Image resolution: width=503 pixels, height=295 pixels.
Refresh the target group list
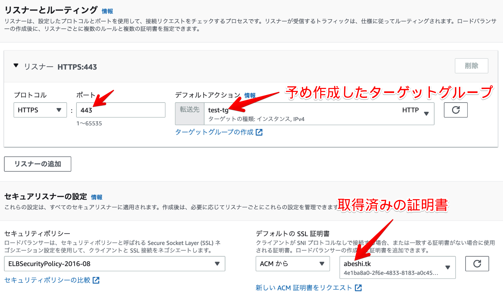click(x=455, y=110)
